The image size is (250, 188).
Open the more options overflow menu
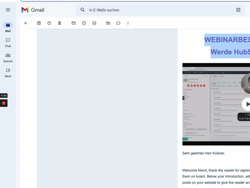point(128,23)
